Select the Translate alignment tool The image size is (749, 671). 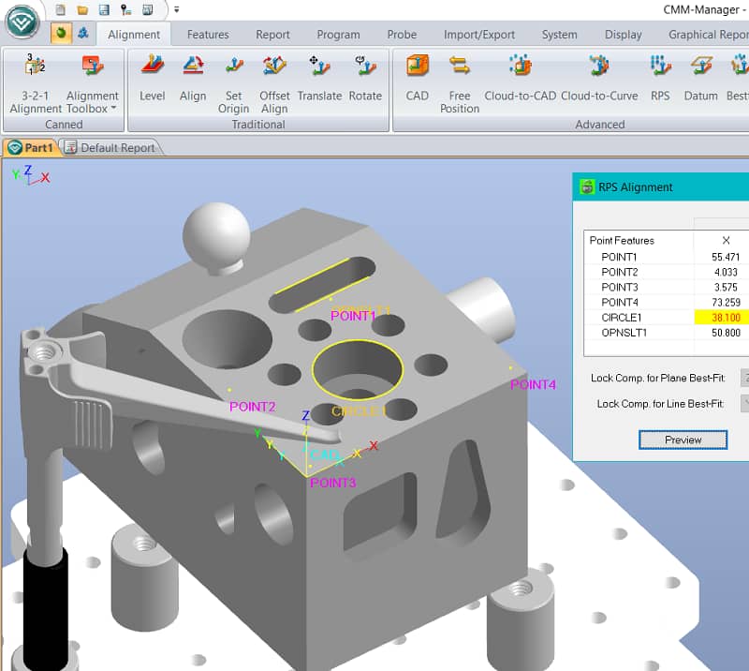click(x=319, y=67)
